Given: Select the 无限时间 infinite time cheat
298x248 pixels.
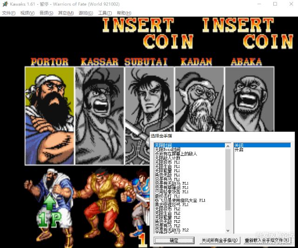Looking at the screenshot, I should click(190, 145).
